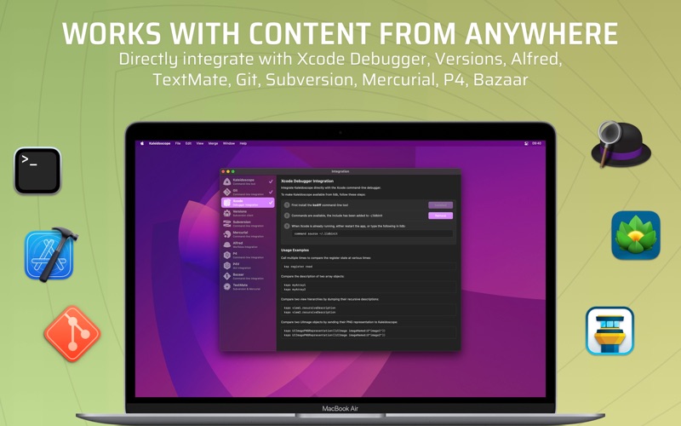Click the 'Usage Examples' heading
Screen dimensions: 681x426
295,250
